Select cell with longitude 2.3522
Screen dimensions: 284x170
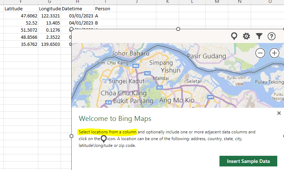coord(49,37)
